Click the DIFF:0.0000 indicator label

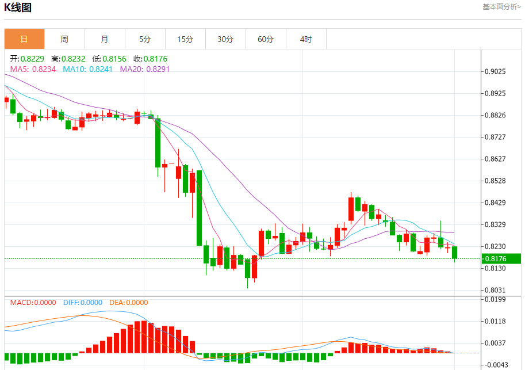click(x=83, y=303)
